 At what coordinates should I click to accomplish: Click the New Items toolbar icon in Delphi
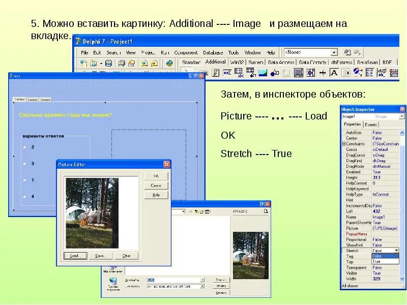click(83, 63)
